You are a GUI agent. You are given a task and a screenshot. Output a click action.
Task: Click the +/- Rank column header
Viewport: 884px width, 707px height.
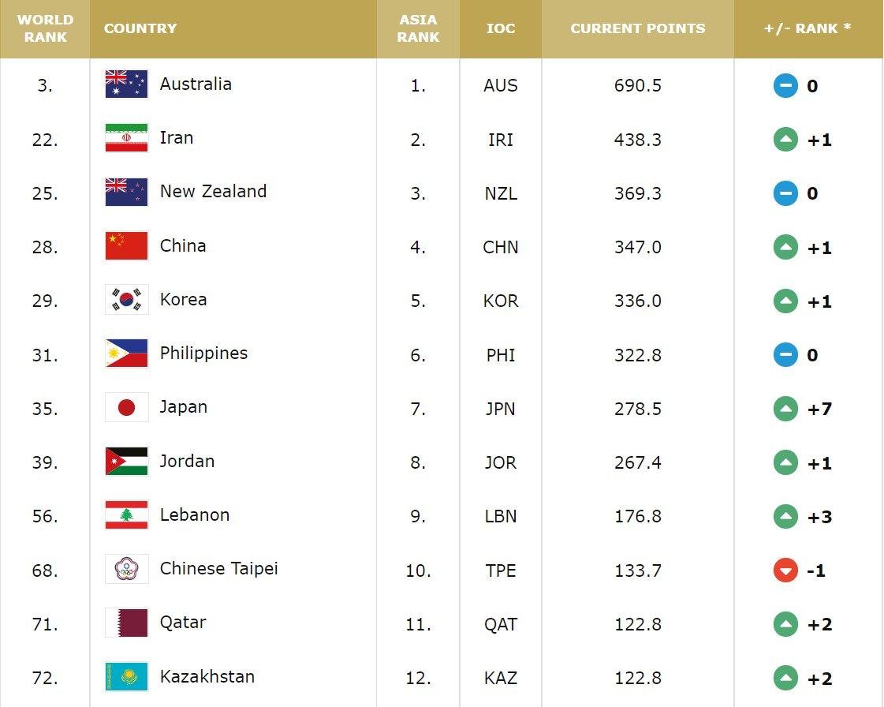(x=808, y=28)
